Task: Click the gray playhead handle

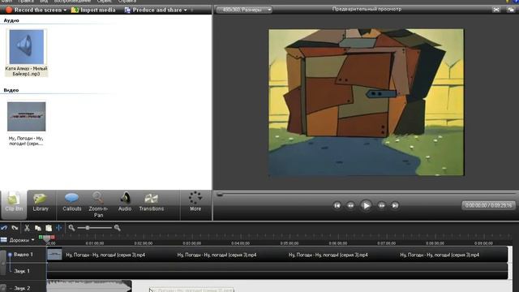Action: [47, 238]
